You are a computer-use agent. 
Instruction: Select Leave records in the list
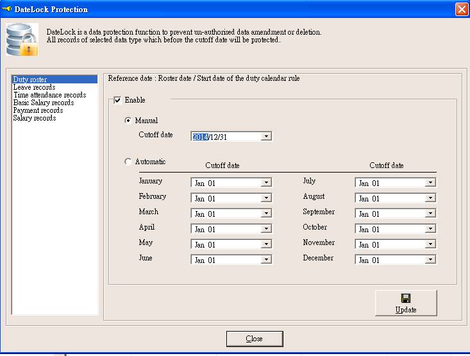tap(55, 87)
